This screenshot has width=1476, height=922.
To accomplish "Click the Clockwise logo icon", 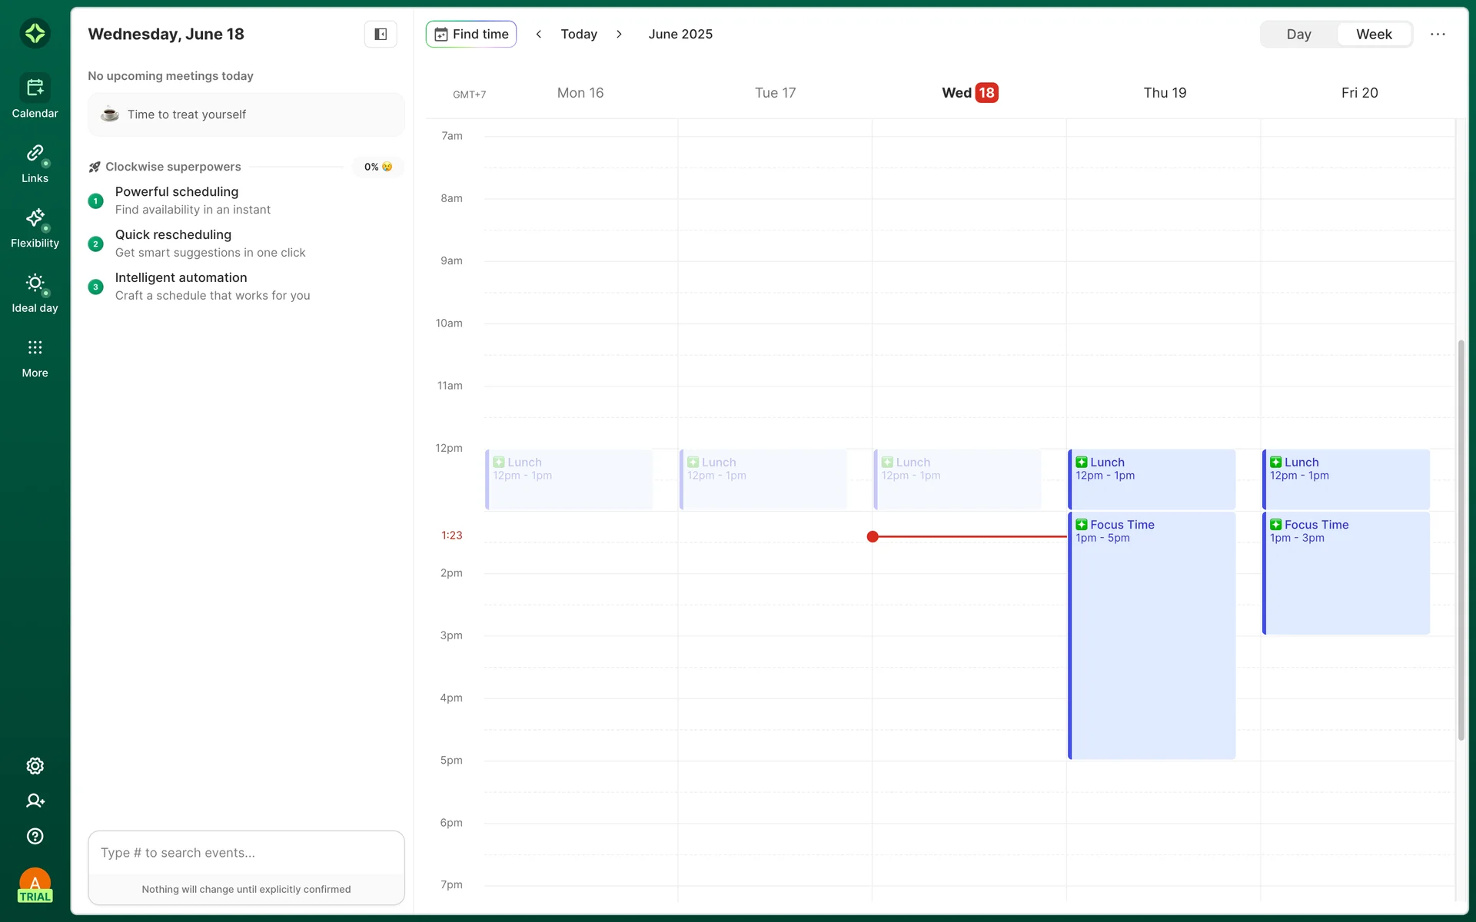I will click(35, 33).
